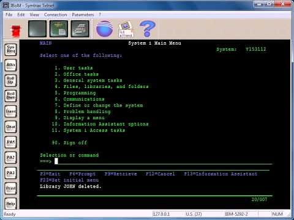Click menu option 2. Office tasks
The image size is (294, 220).
[77, 74]
